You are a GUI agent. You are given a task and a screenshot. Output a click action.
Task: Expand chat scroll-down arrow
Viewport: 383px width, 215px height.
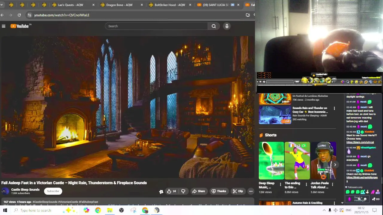click(342, 203)
